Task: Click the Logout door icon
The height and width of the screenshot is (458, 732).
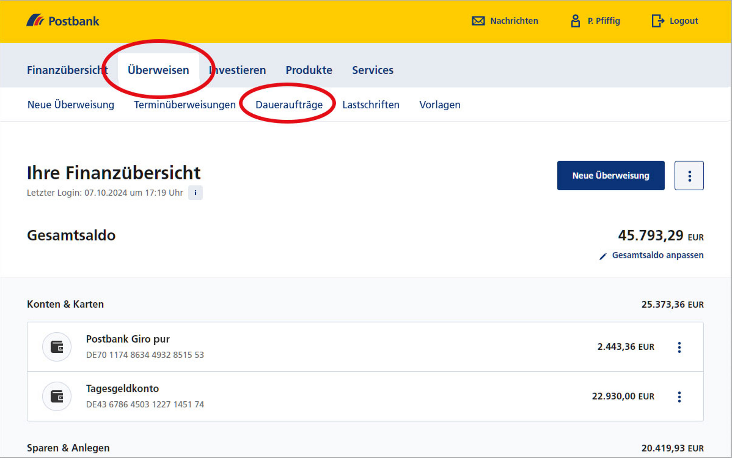Action: click(658, 21)
